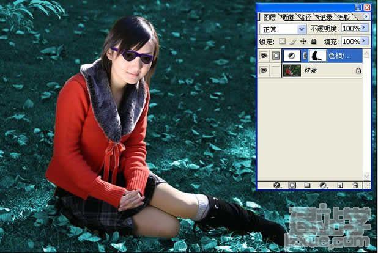This screenshot has width=378, height=253.
Task: Open the 色板 (Swatches) tab
Action: [344, 17]
